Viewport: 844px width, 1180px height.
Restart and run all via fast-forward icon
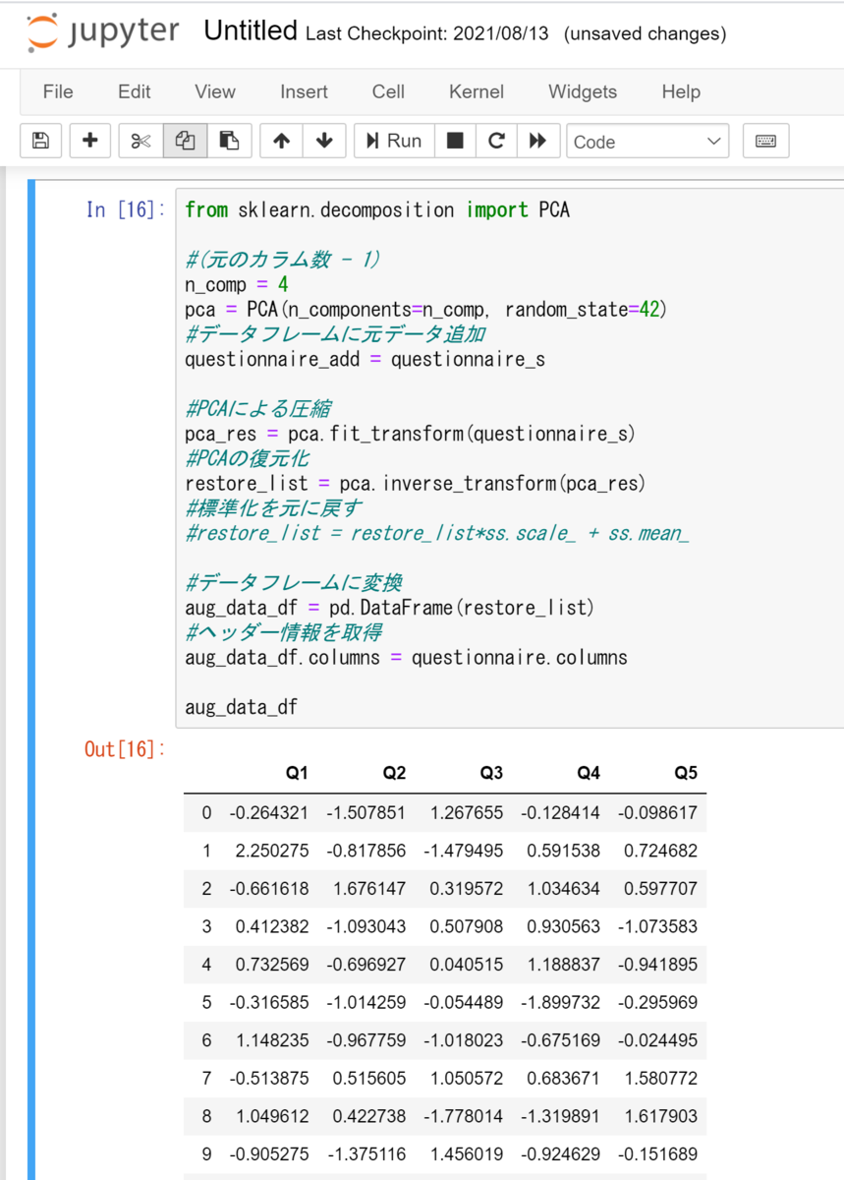coord(537,140)
